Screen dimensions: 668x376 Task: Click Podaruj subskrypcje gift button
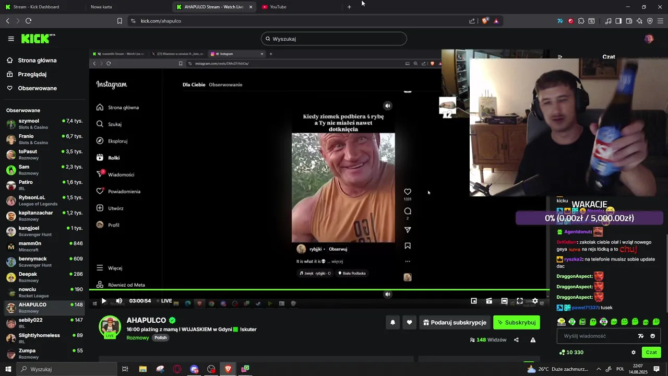click(x=455, y=323)
